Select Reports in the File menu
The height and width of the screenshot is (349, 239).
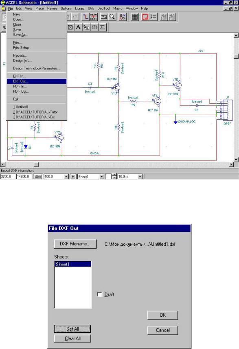point(37,56)
